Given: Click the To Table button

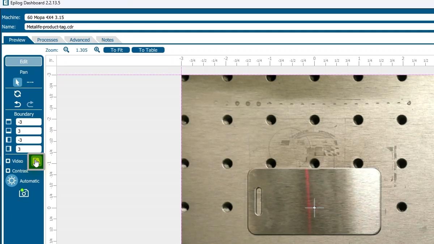Looking at the screenshot, I should [x=148, y=50].
